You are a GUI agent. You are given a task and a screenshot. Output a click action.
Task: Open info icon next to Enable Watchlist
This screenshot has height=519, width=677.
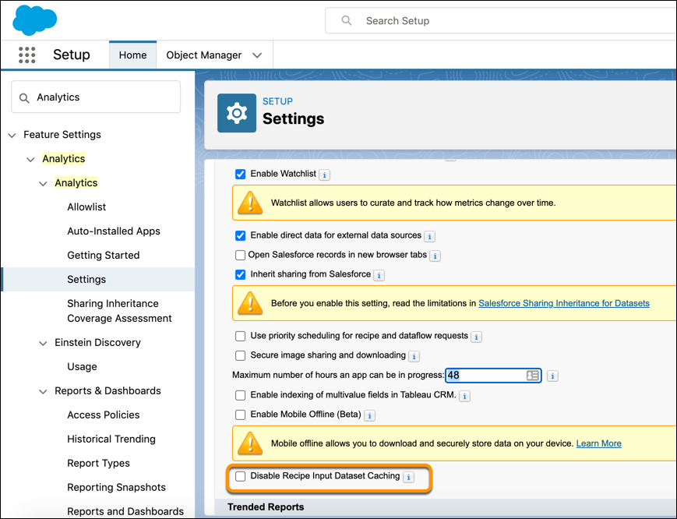[x=324, y=175]
